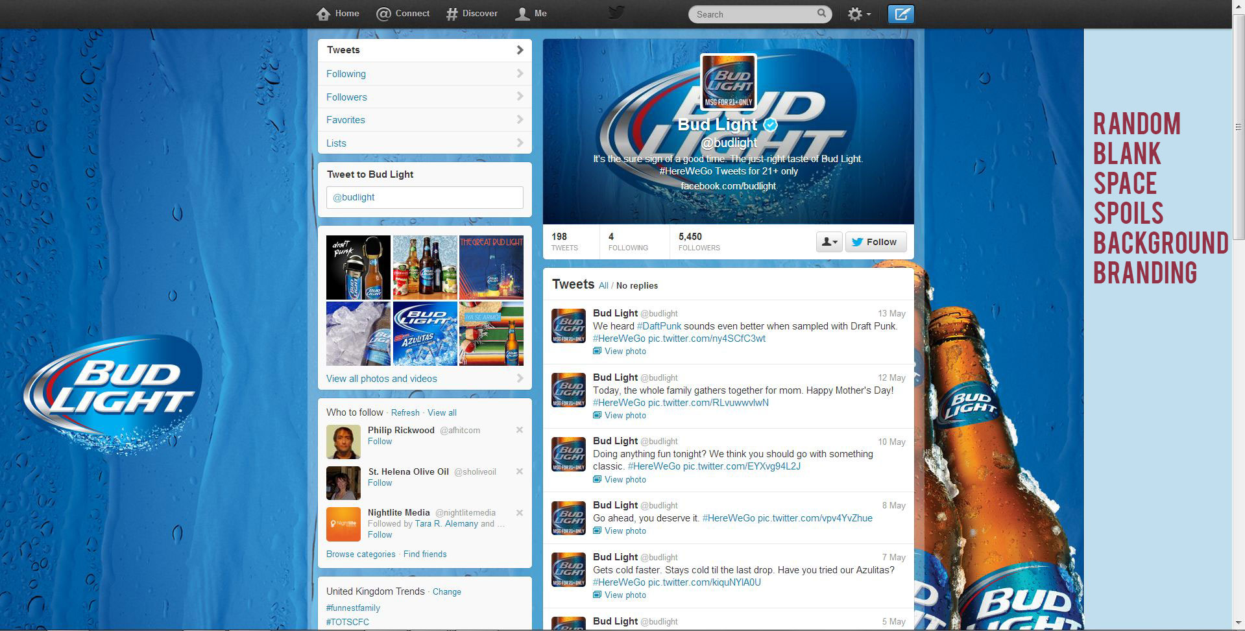
Task: Select the No replies tweets filter
Action: click(637, 285)
